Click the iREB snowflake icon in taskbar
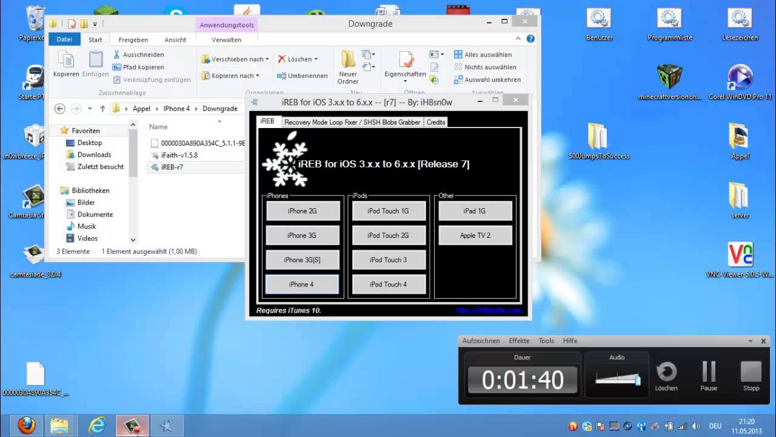This screenshot has width=776, height=437. click(167, 425)
